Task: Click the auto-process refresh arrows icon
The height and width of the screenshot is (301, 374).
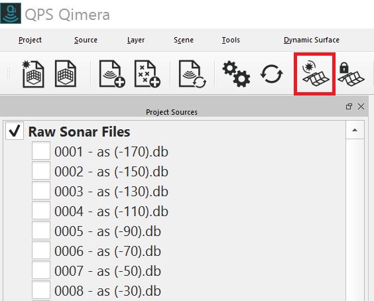Action: coord(272,74)
